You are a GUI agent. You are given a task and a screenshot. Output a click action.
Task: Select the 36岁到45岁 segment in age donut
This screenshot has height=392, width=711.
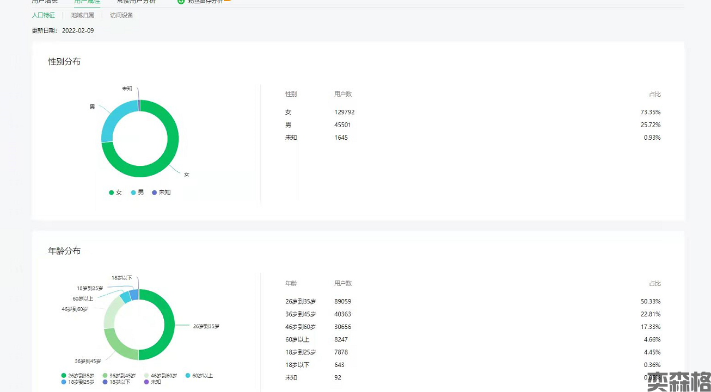118,346
